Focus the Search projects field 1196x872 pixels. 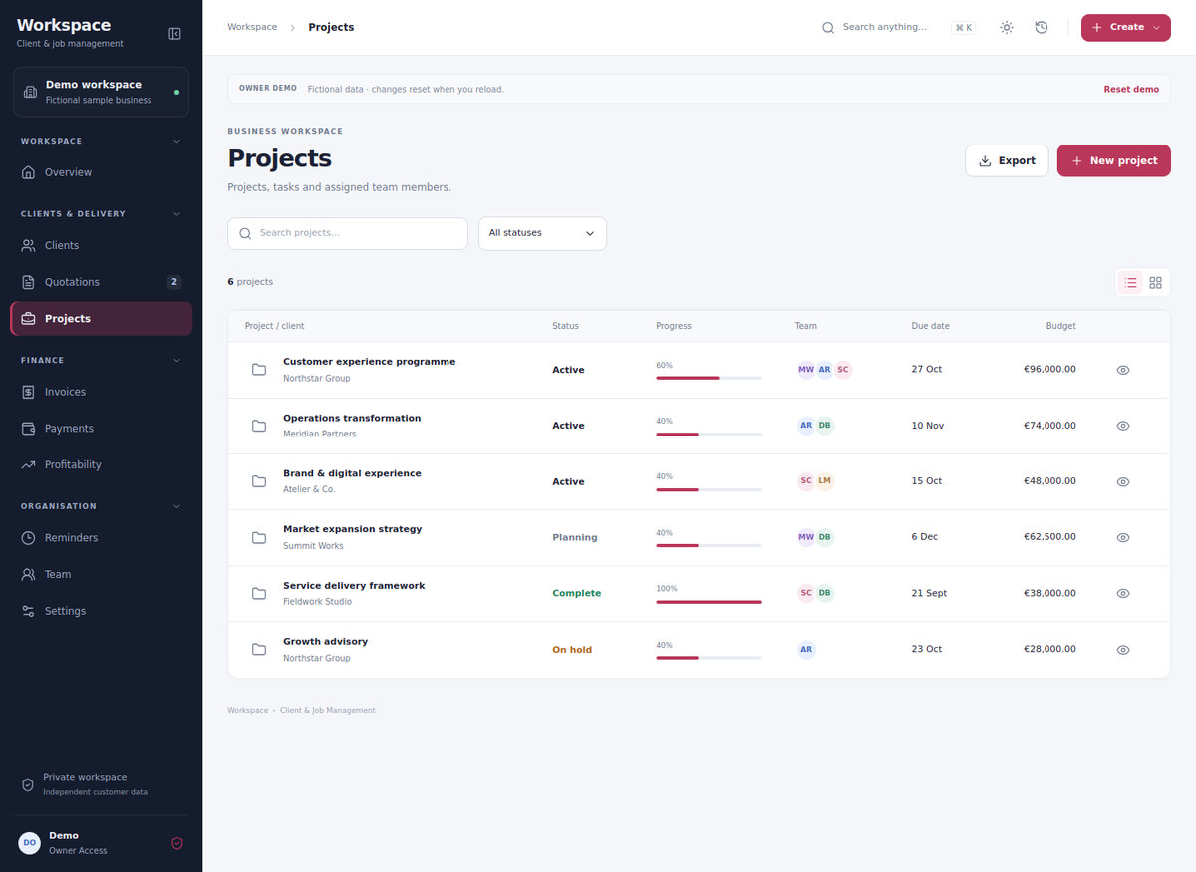pyautogui.click(x=348, y=233)
